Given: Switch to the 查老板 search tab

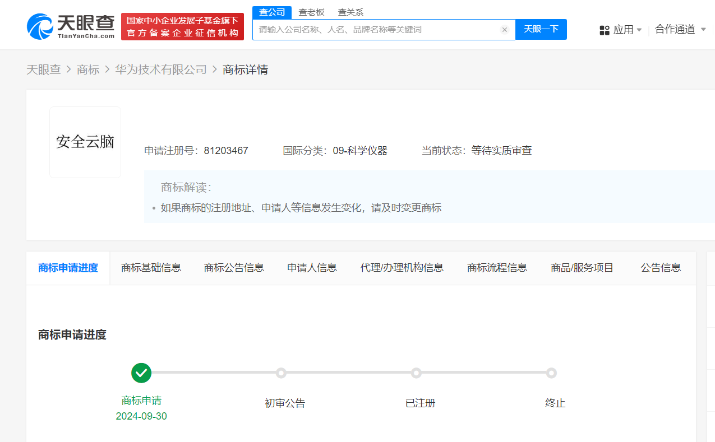Looking at the screenshot, I should click(x=311, y=11).
